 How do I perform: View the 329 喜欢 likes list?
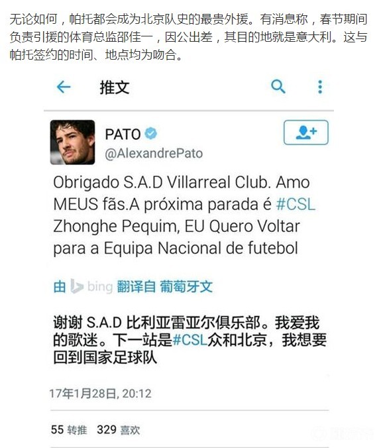pos(118,429)
